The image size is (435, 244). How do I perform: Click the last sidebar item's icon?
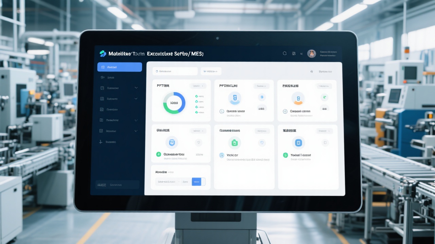pyautogui.click(x=101, y=142)
